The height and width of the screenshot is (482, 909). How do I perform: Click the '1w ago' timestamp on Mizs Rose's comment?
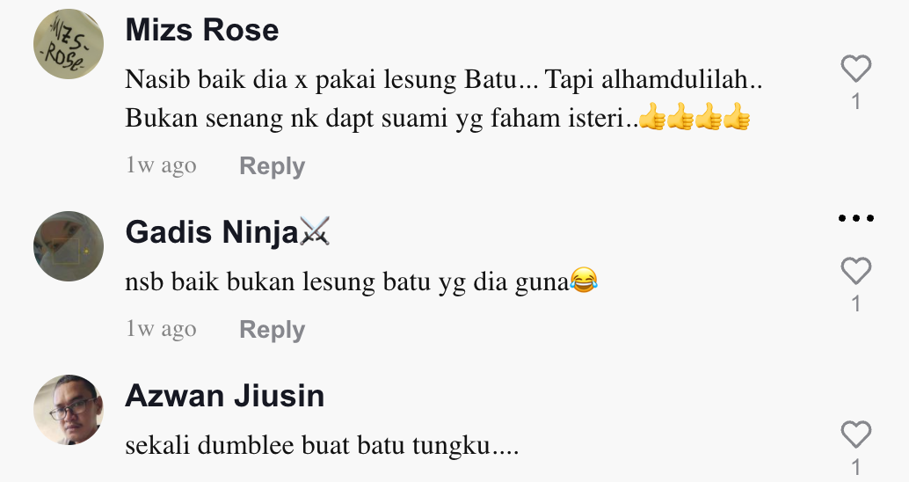[x=161, y=165]
